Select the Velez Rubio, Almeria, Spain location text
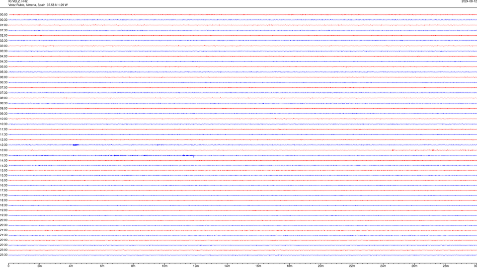This screenshot has width=477, height=268. [27, 5]
